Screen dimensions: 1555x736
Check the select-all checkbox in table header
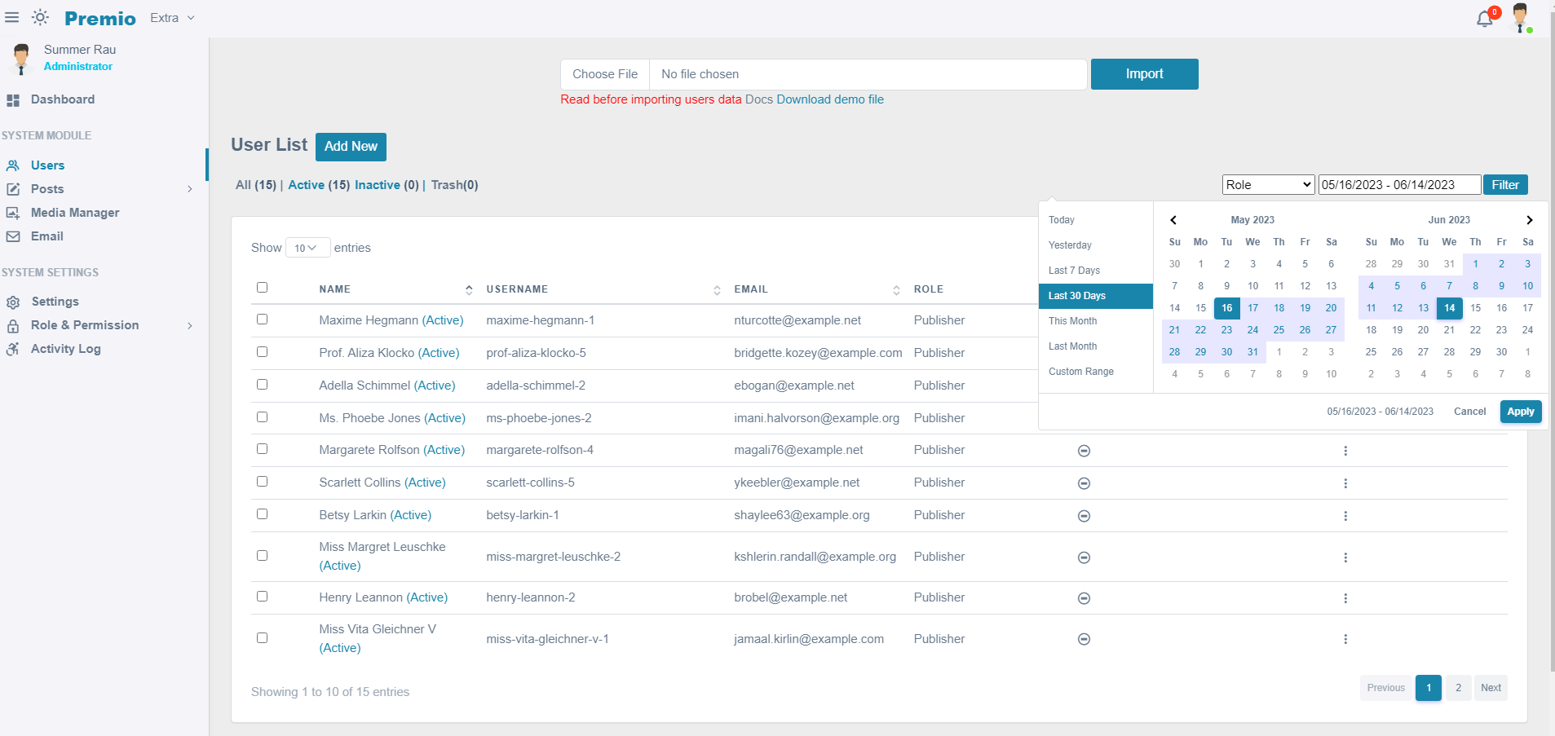[262, 287]
